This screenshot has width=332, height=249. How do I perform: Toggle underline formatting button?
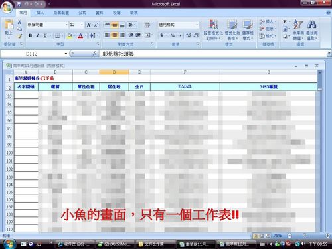(45, 35)
